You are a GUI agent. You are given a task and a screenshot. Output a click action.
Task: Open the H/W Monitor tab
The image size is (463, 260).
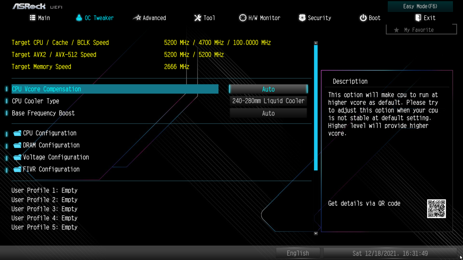tap(260, 18)
